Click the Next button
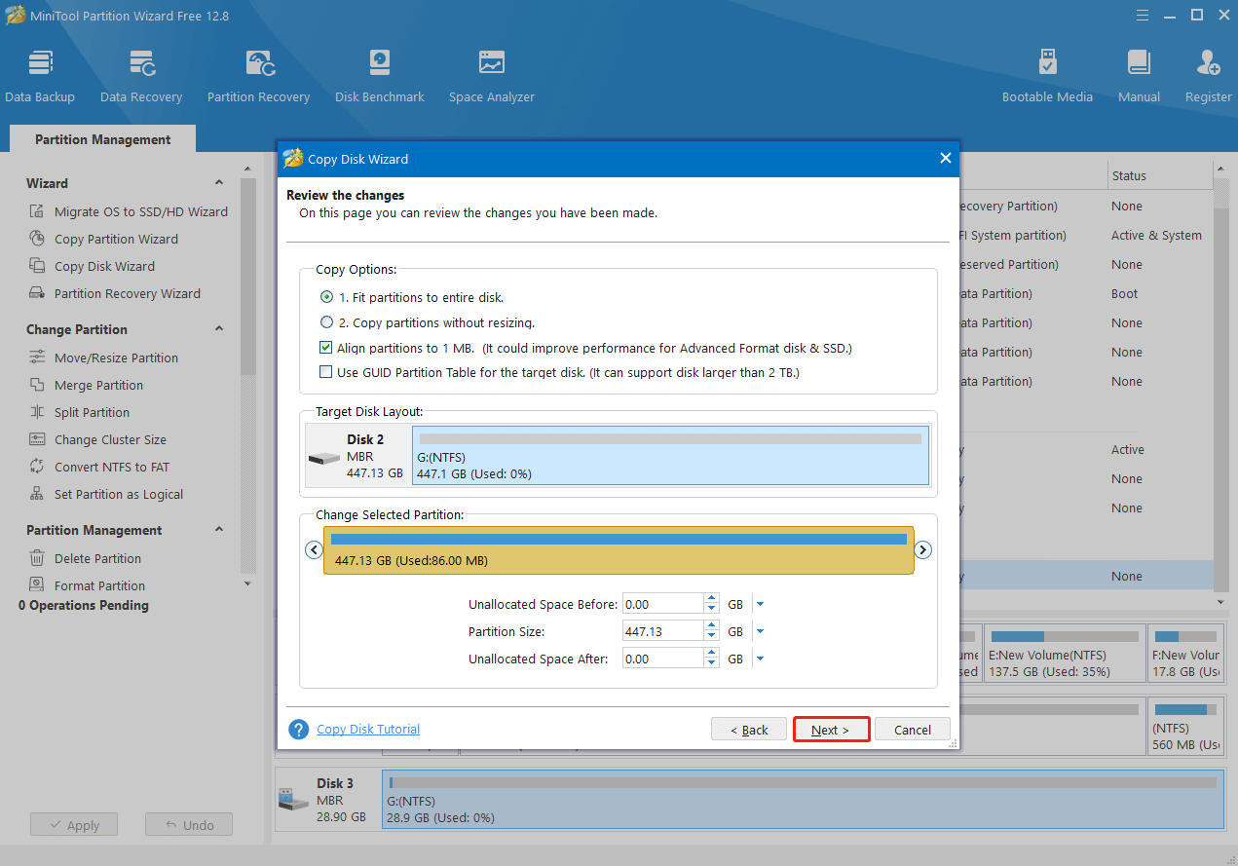Image resolution: width=1238 pixels, height=866 pixels. (x=830, y=730)
